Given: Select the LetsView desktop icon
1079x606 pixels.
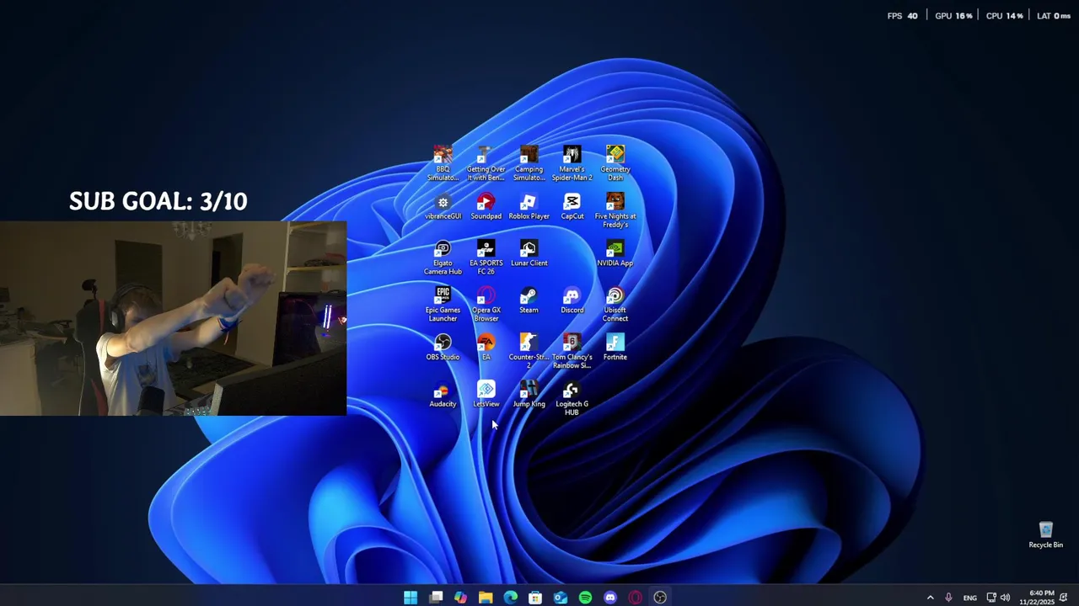Looking at the screenshot, I should (486, 395).
